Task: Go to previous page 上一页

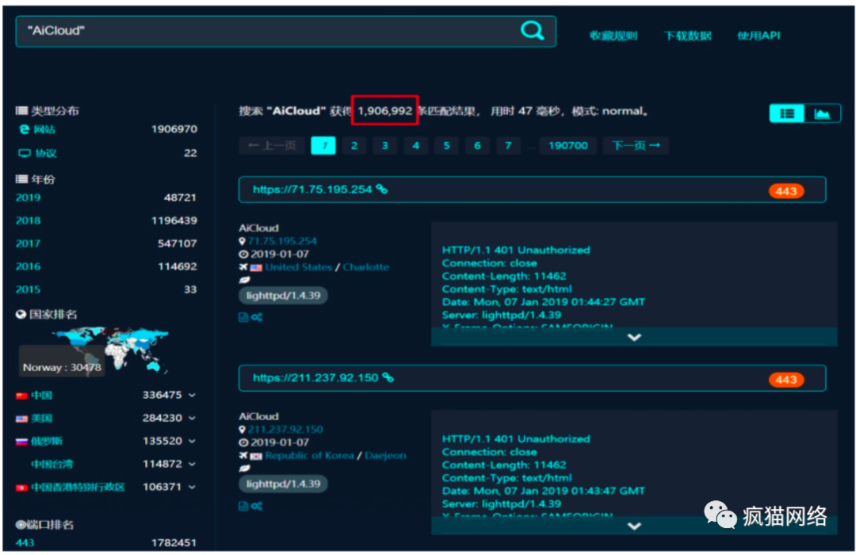Action: [x=271, y=145]
